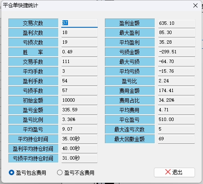203x184 pixels.
Task: Click the 最大连亏次数 field showing 5
Action: click(x=177, y=129)
